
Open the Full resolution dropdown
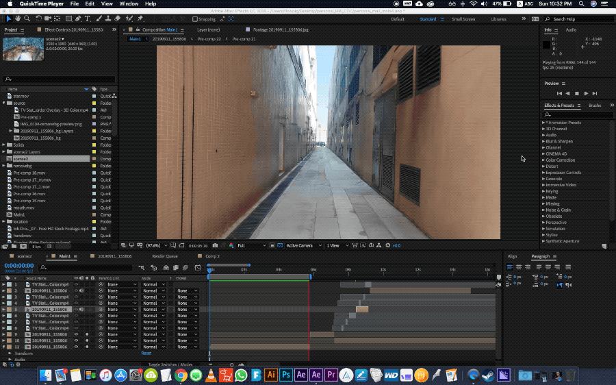(x=251, y=245)
